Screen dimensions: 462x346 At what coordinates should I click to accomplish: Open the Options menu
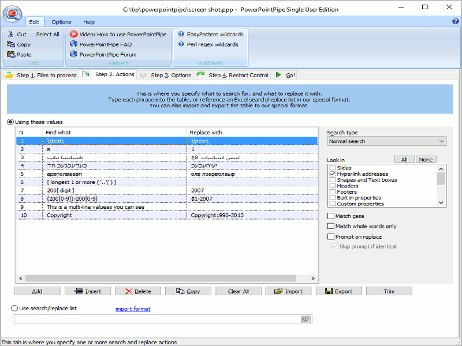pos(61,22)
